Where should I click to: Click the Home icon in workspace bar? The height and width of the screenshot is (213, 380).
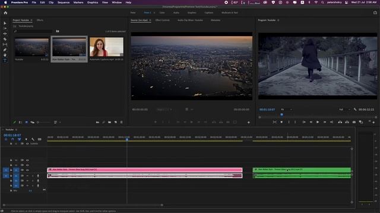[5, 13]
